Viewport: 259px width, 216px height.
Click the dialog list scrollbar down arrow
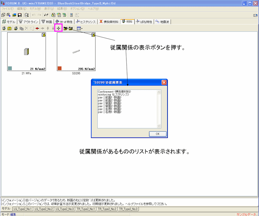(159, 126)
